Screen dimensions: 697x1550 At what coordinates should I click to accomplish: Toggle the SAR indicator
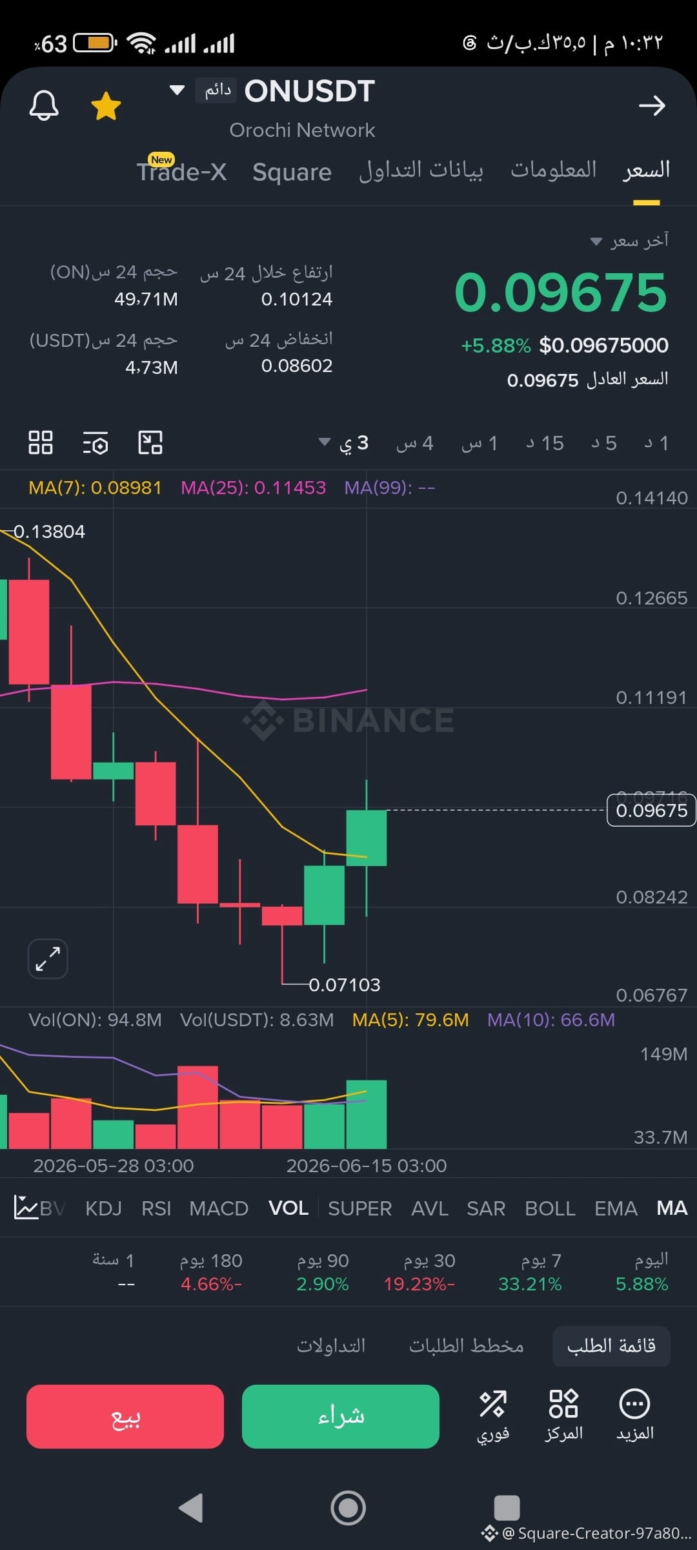[486, 1208]
